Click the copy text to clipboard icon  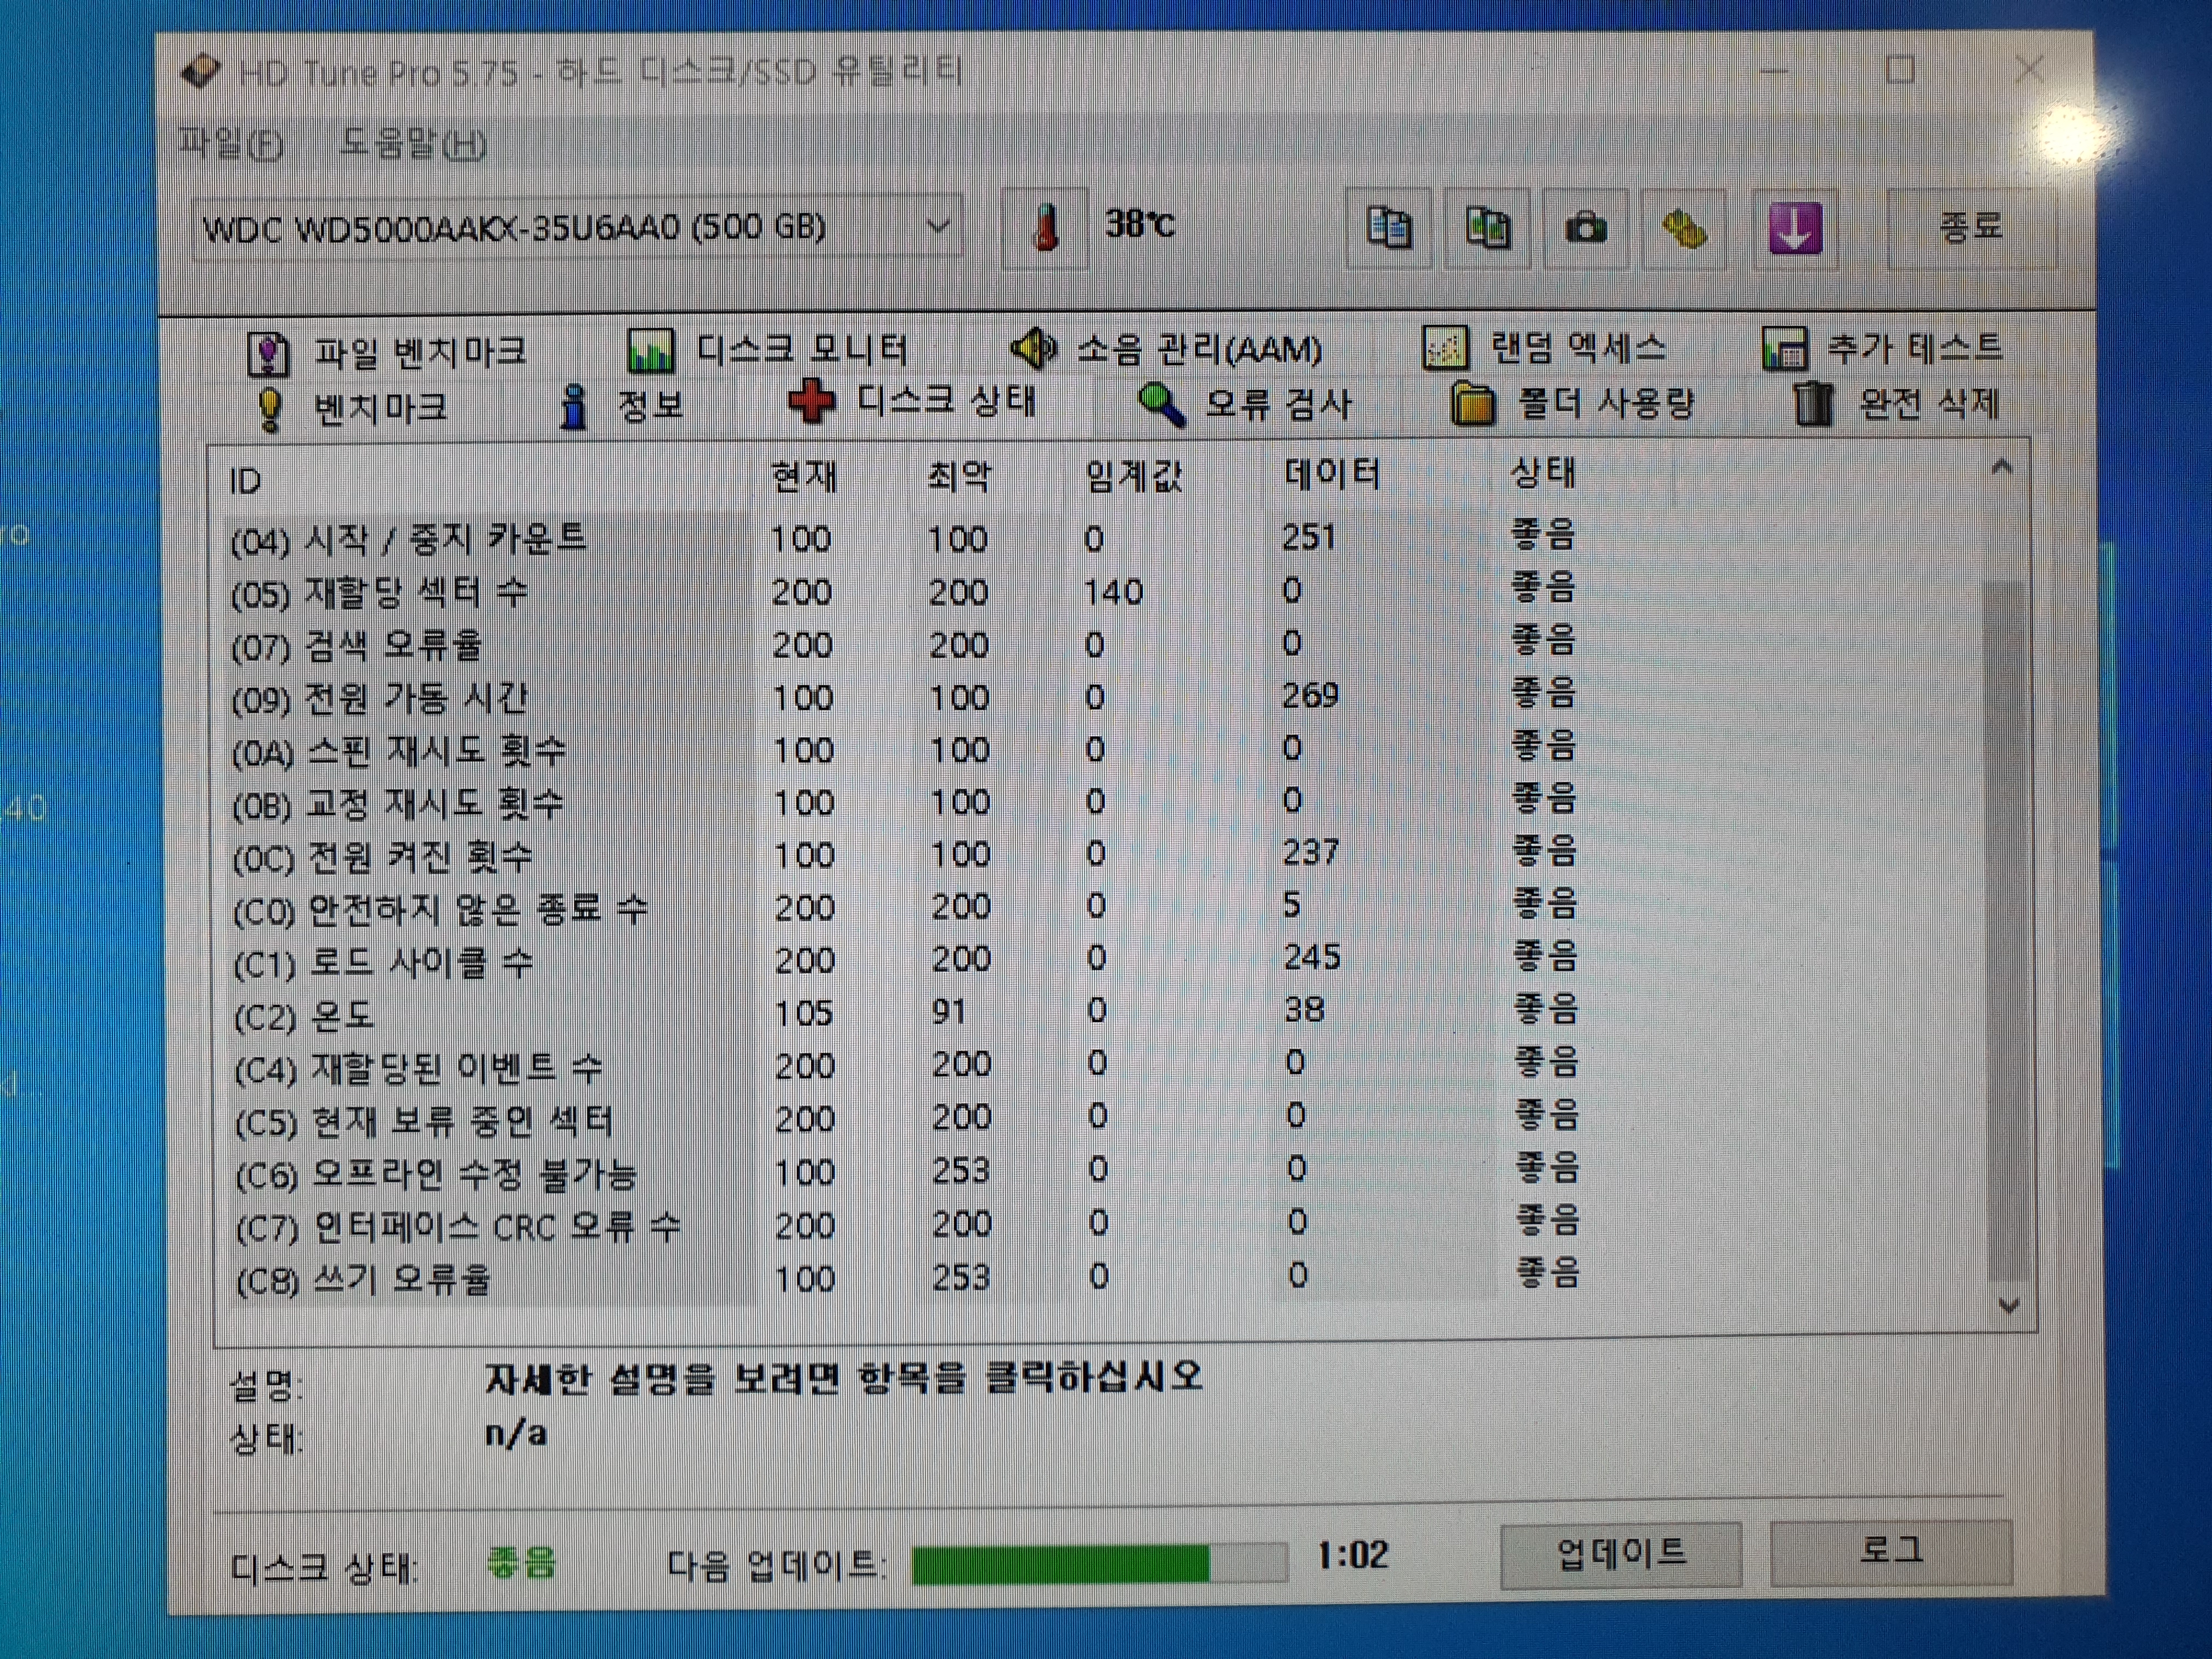[1388, 229]
